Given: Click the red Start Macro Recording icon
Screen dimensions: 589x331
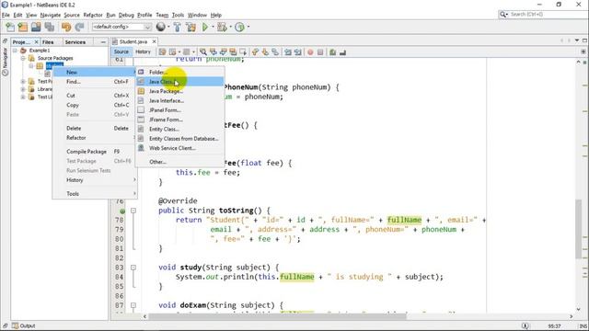Looking at the screenshot, I should click(310, 52).
